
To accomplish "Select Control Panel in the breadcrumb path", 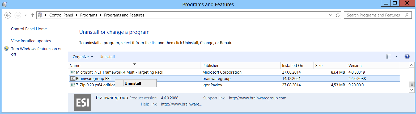I will [61, 15].
